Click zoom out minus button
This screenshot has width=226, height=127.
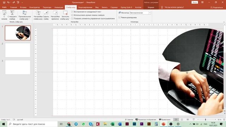point(198,120)
